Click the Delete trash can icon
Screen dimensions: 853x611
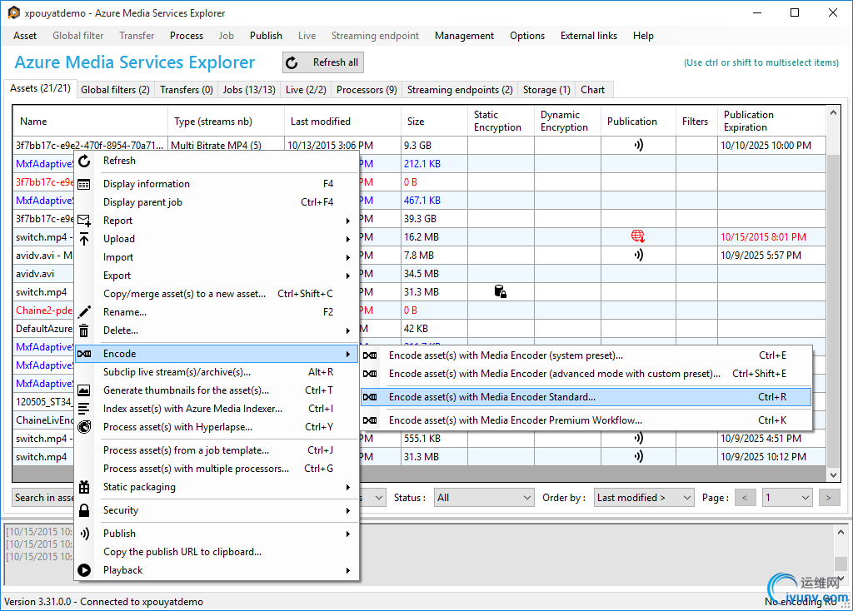pyautogui.click(x=84, y=330)
